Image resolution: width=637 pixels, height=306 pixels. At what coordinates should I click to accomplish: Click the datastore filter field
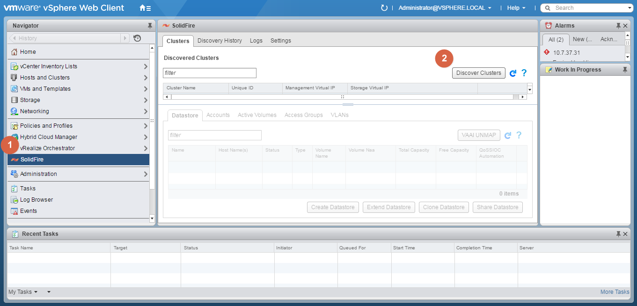tap(215, 135)
